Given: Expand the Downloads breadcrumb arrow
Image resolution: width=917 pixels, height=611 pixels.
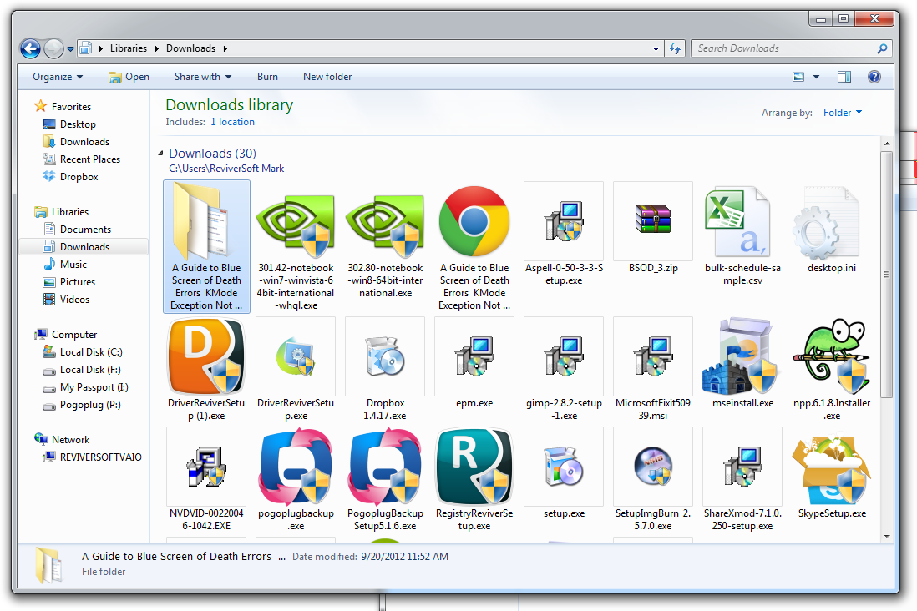Looking at the screenshot, I should (225, 48).
